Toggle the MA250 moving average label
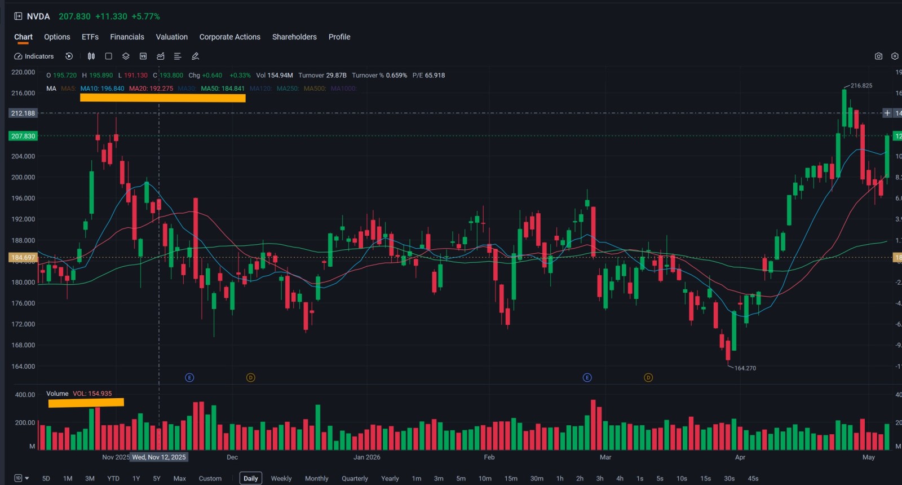This screenshot has height=485, width=902. [x=288, y=89]
